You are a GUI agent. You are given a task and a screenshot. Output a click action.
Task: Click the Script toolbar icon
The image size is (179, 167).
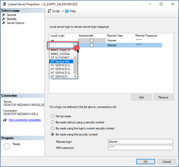(49, 11)
